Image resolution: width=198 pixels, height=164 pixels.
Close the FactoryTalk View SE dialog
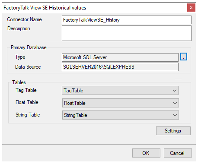pos(191,7)
